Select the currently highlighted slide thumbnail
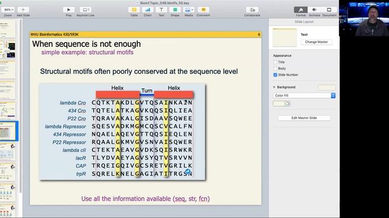Image resolution: width=389 pixels, height=218 pixels. click(8, 131)
